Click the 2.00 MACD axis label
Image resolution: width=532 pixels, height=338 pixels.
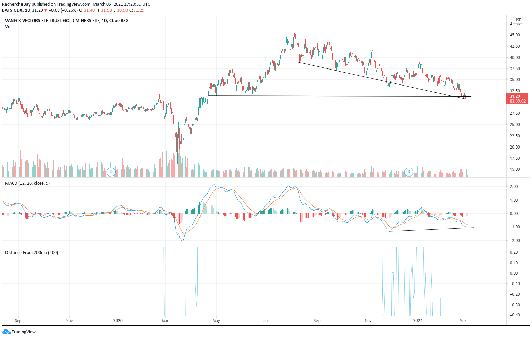514,187
